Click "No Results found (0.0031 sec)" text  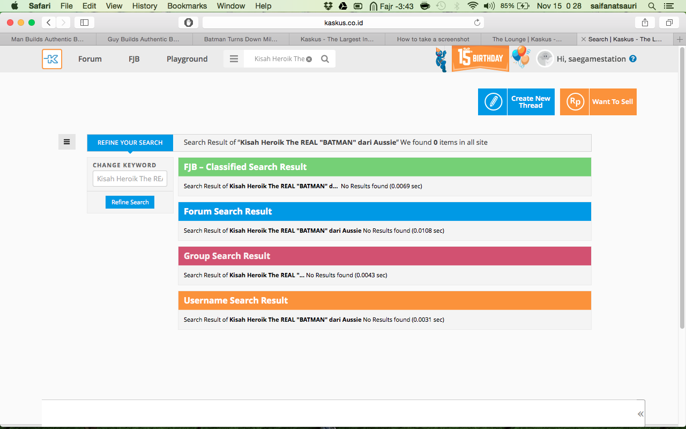point(404,320)
